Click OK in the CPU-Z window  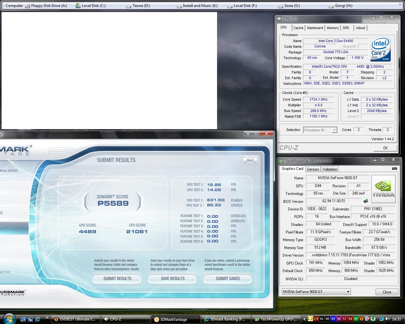[385, 148]
